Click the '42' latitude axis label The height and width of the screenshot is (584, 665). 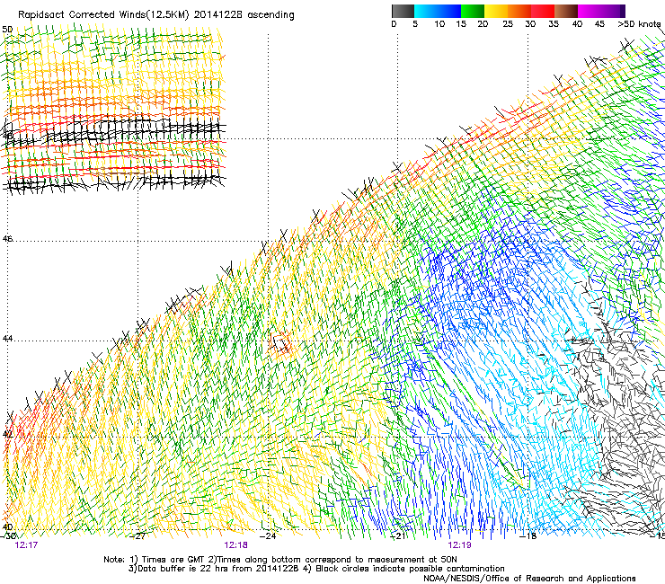7,434
